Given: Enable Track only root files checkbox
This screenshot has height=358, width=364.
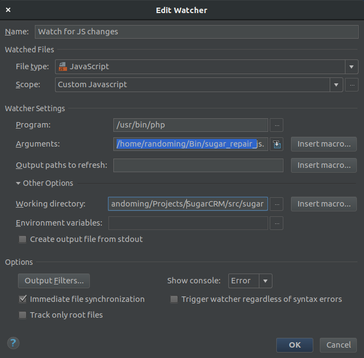Looking at the screenshot, I should pyautogui.click(x=23, y=315).
